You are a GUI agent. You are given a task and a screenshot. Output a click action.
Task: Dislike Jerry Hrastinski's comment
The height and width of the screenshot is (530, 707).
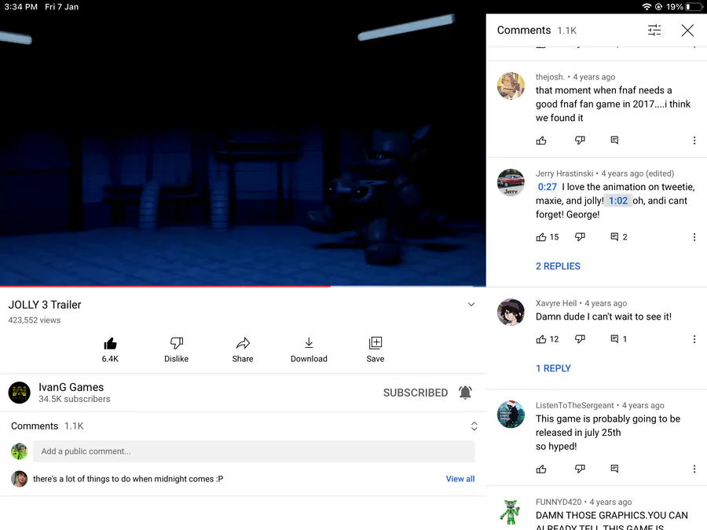coord(580,237)
